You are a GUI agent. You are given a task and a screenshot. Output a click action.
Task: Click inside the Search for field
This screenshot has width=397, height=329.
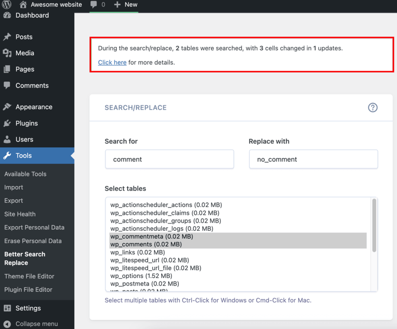pos(169,159)
